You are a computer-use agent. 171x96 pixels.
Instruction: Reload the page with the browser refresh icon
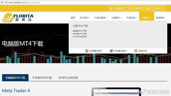[2, 2]
